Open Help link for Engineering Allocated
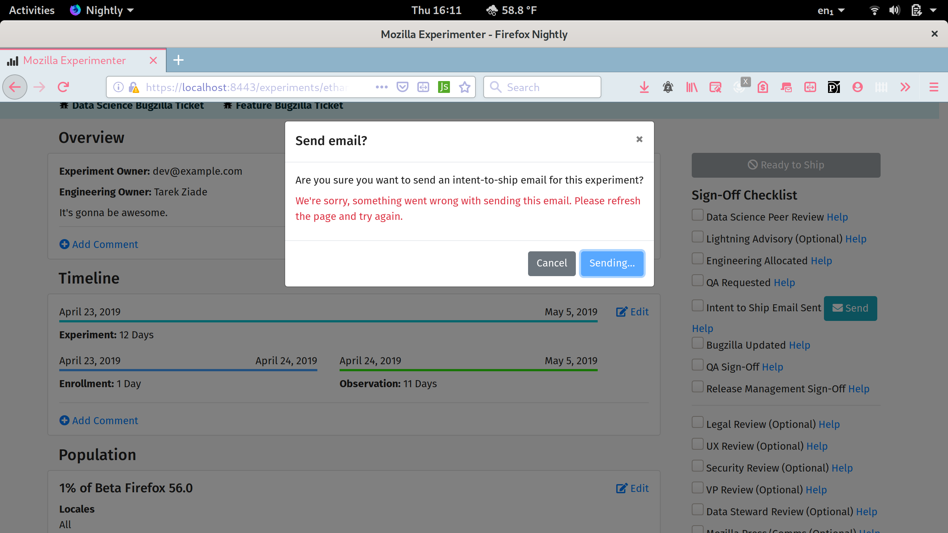 point(821,261)
